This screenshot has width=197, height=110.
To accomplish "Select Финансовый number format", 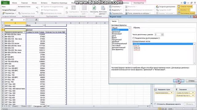I will point(117,34).
